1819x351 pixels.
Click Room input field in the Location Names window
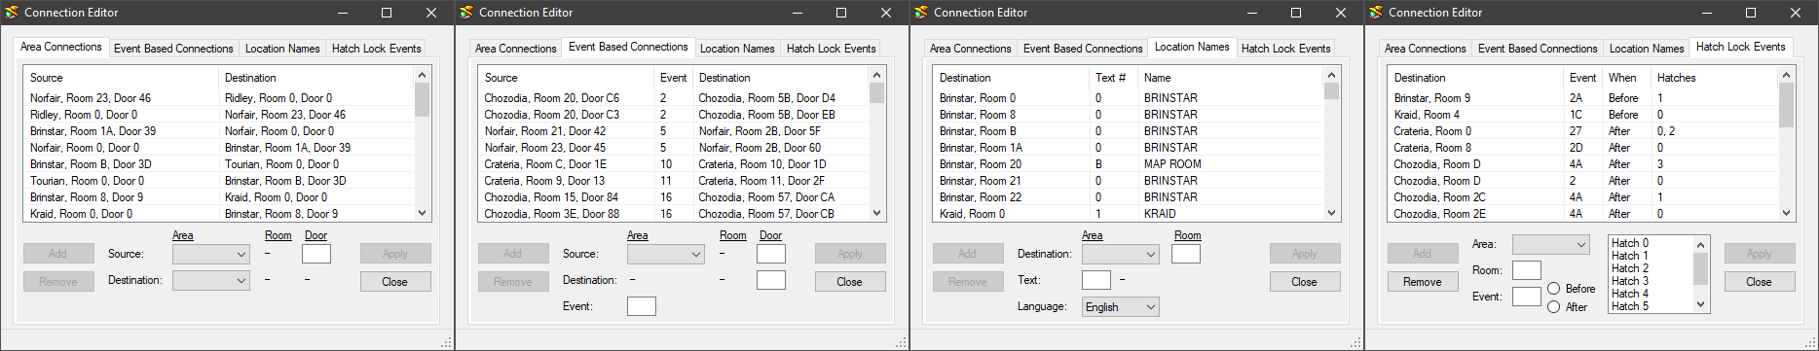point(1186,254)
